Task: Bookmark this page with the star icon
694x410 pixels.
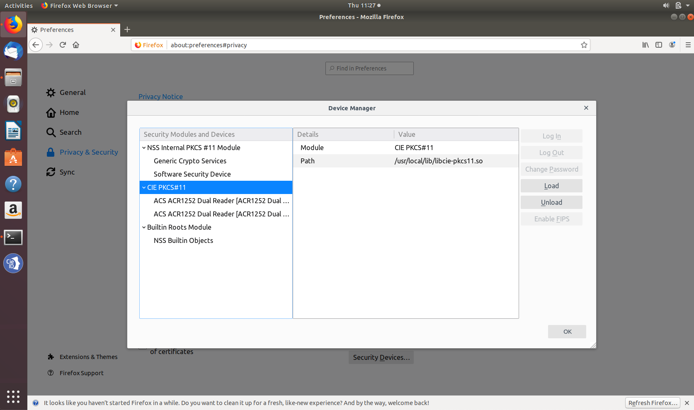Action: (x=584, y=45)
